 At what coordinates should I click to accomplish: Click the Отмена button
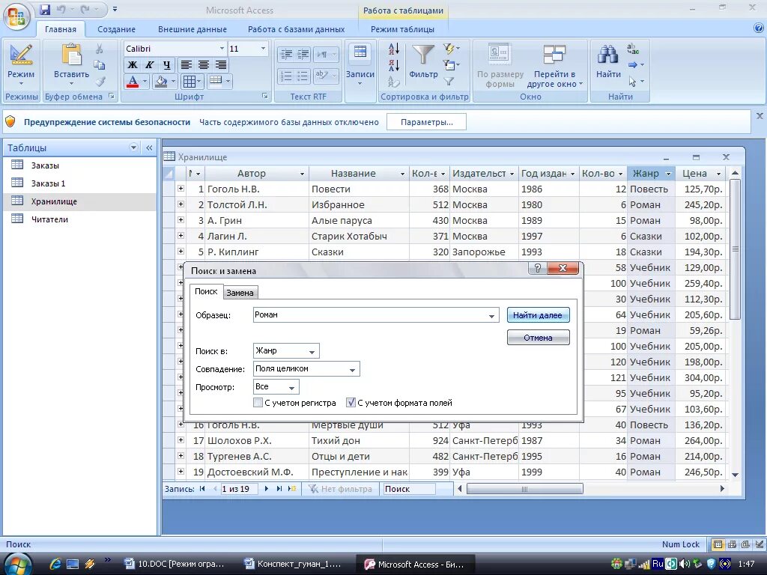coord(538,338)
